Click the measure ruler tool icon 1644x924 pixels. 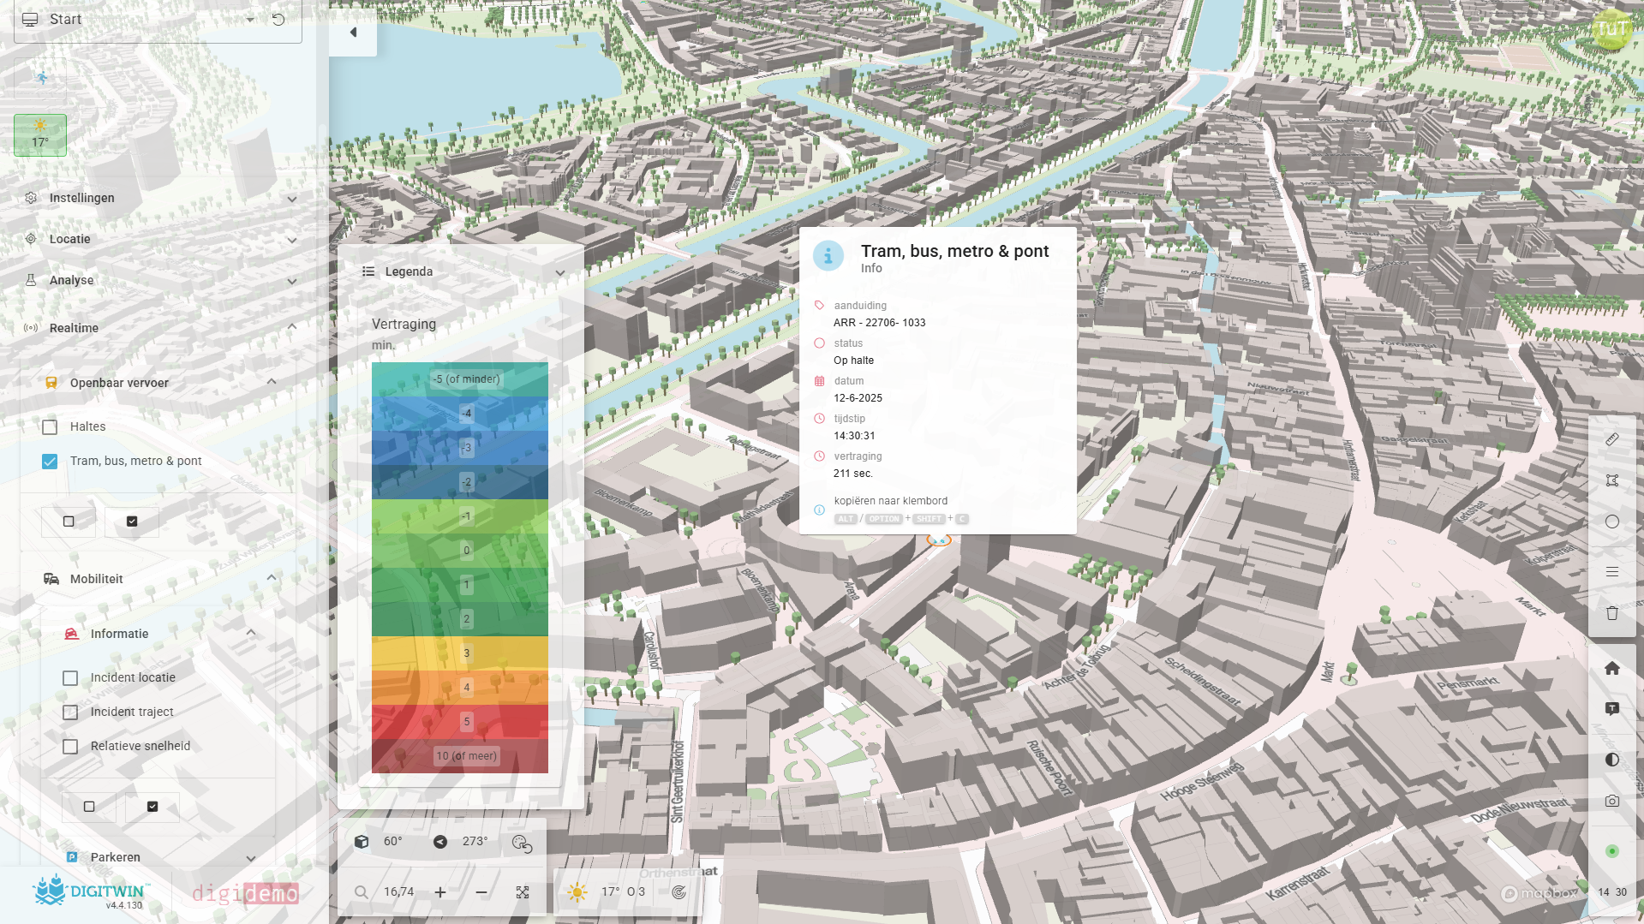pos(1611,439)
